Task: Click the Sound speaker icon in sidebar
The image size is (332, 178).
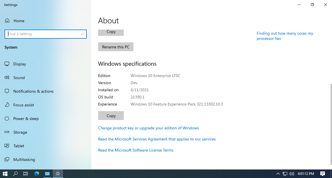Action: (7, 78)
